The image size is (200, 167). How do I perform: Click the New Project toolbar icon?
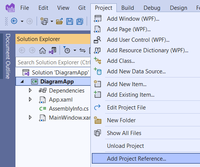click(44, 21)
